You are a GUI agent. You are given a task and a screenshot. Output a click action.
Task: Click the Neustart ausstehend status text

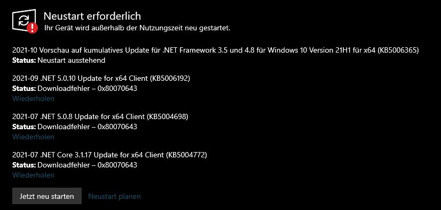[x=72, y=60]
